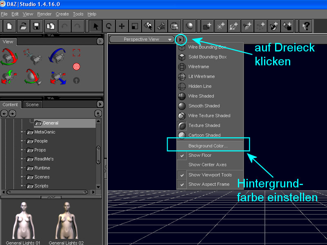Click the blue bank camera control
This screenshot has width=327, height=245.
57,56
